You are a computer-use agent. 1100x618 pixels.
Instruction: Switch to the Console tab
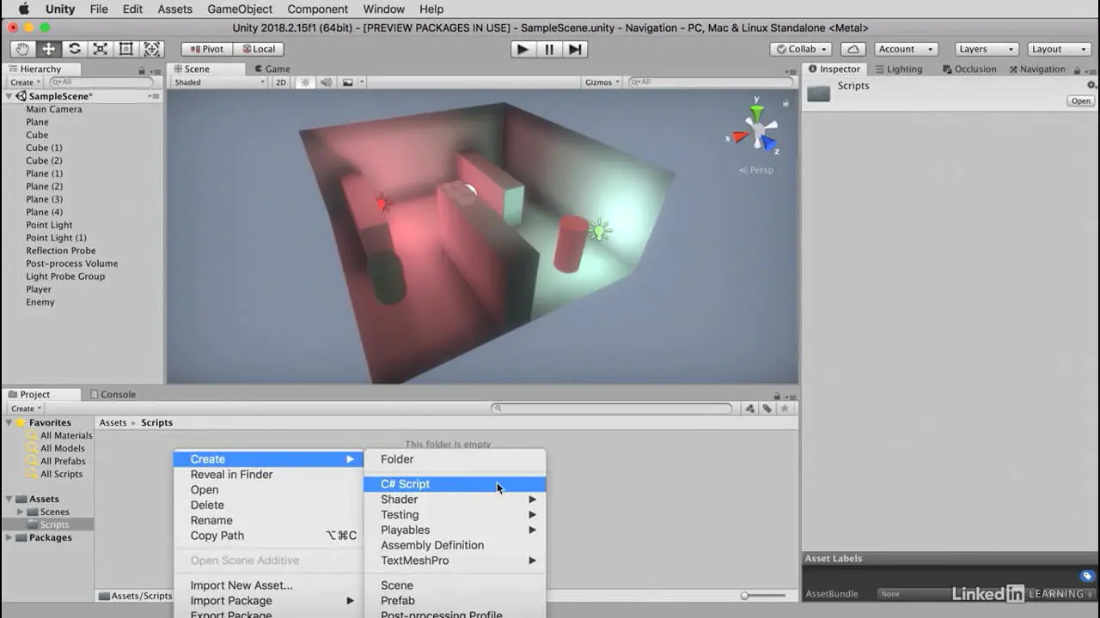click(x=112, y=395)
